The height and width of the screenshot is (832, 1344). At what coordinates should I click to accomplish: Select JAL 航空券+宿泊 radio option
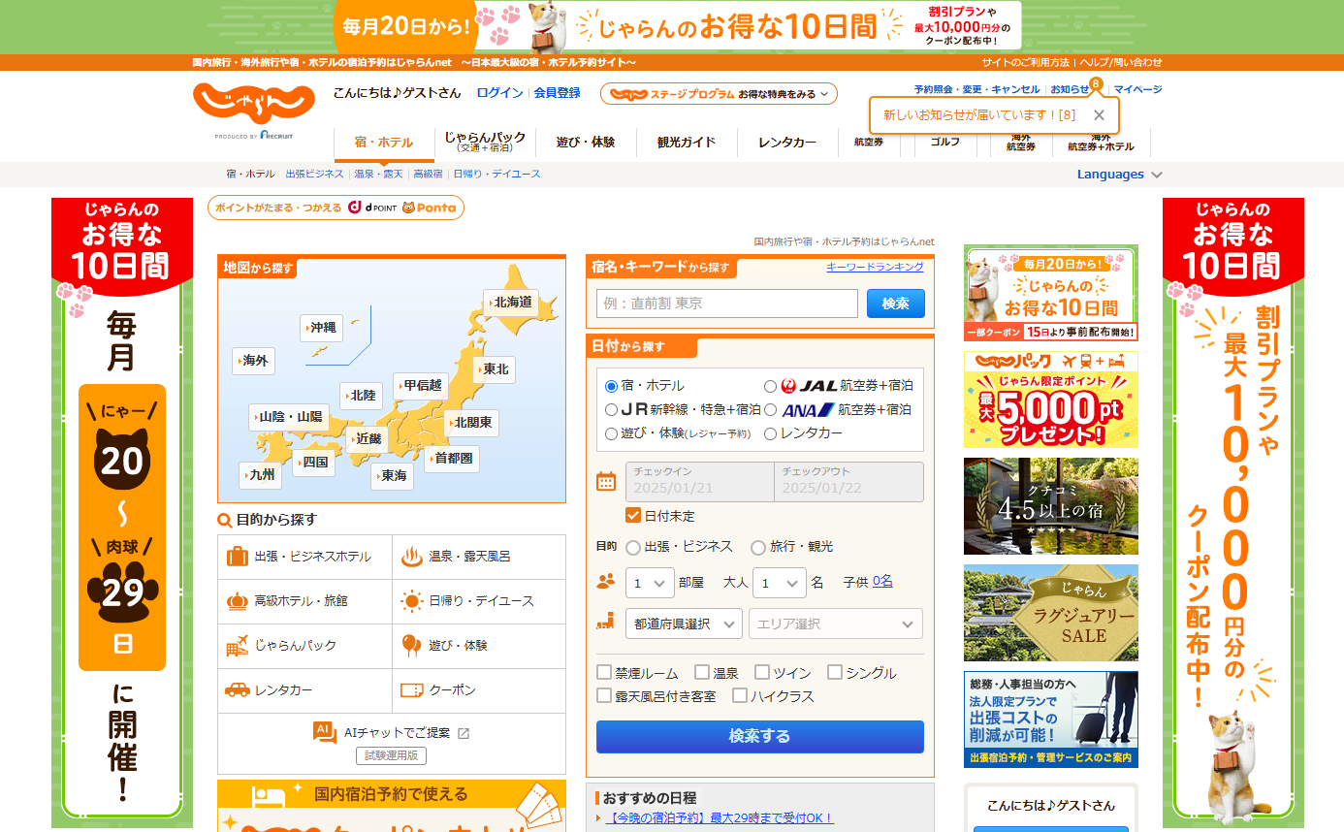771,386
